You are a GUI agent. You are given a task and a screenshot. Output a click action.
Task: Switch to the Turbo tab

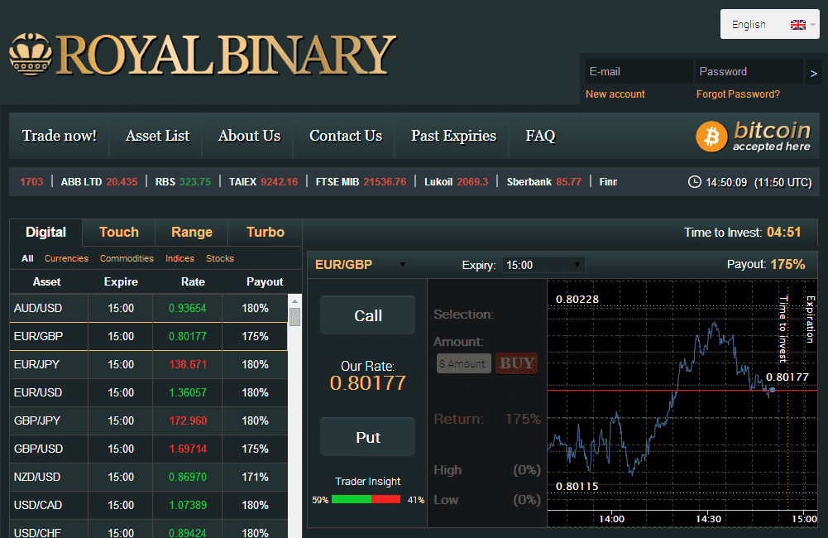click(x=265, y=232)
